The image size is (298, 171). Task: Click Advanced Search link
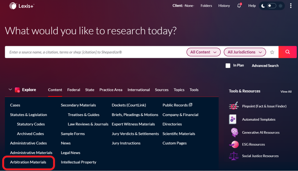[x=265, y=66]
